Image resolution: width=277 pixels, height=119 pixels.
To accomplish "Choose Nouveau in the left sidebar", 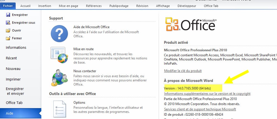I will coord(13,69).
